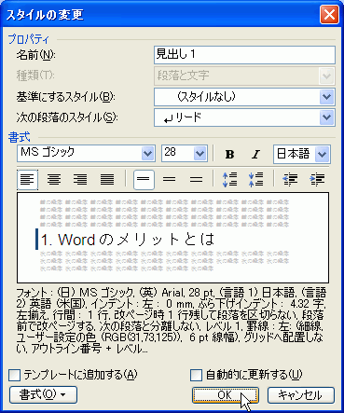The width and height of the screenshot is (344, 413).
Task: Increase the indent
Action: [317, 180]
